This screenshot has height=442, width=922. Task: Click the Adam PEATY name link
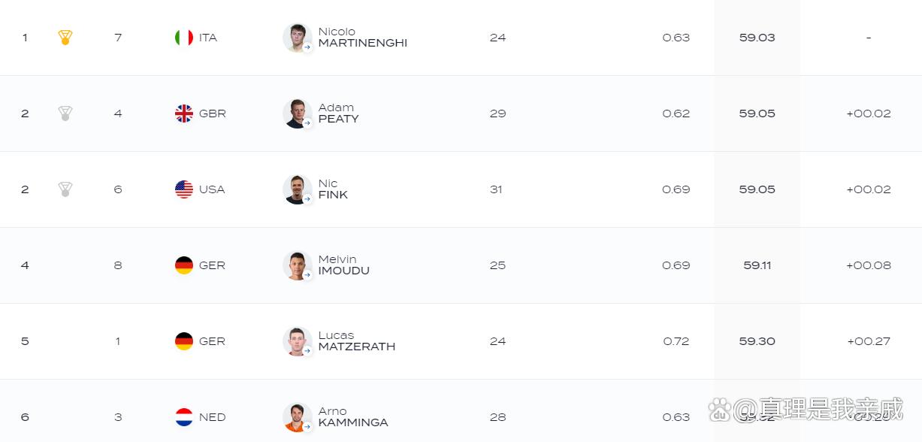click(338, 114)
